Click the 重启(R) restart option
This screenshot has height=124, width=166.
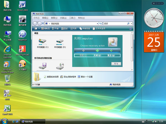click(111, 55)
